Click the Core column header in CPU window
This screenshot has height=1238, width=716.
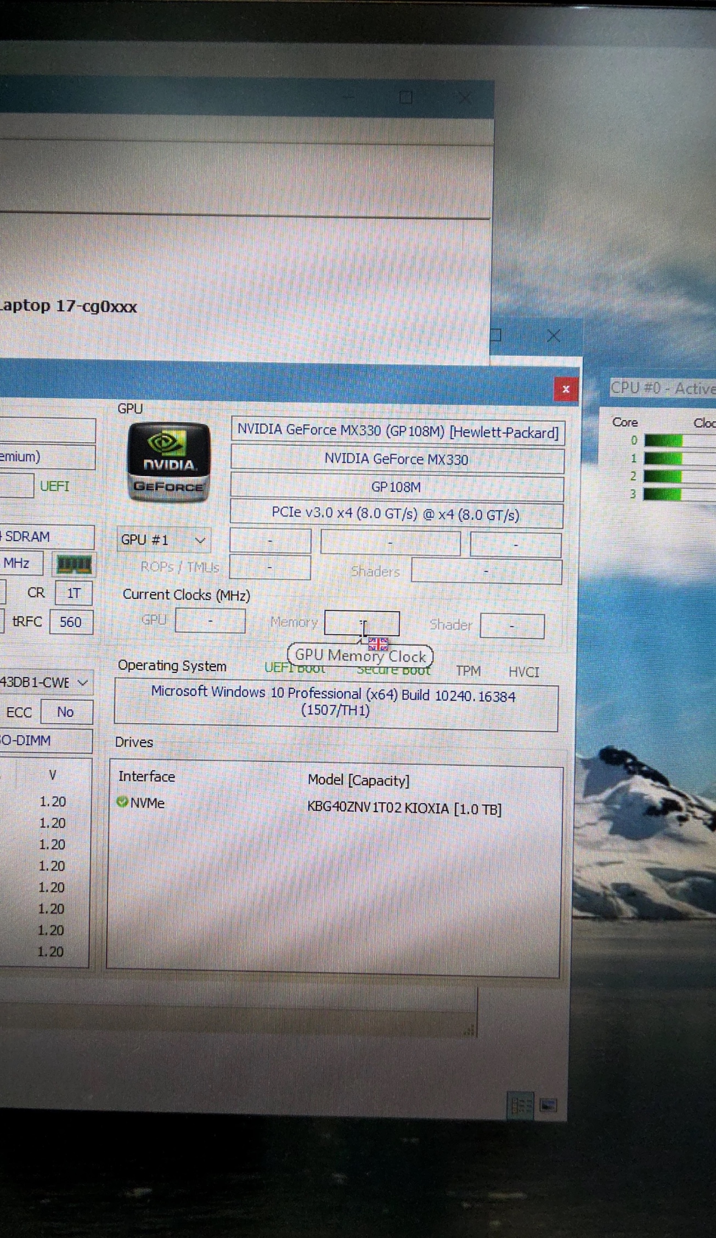click(x=625, y=422)
